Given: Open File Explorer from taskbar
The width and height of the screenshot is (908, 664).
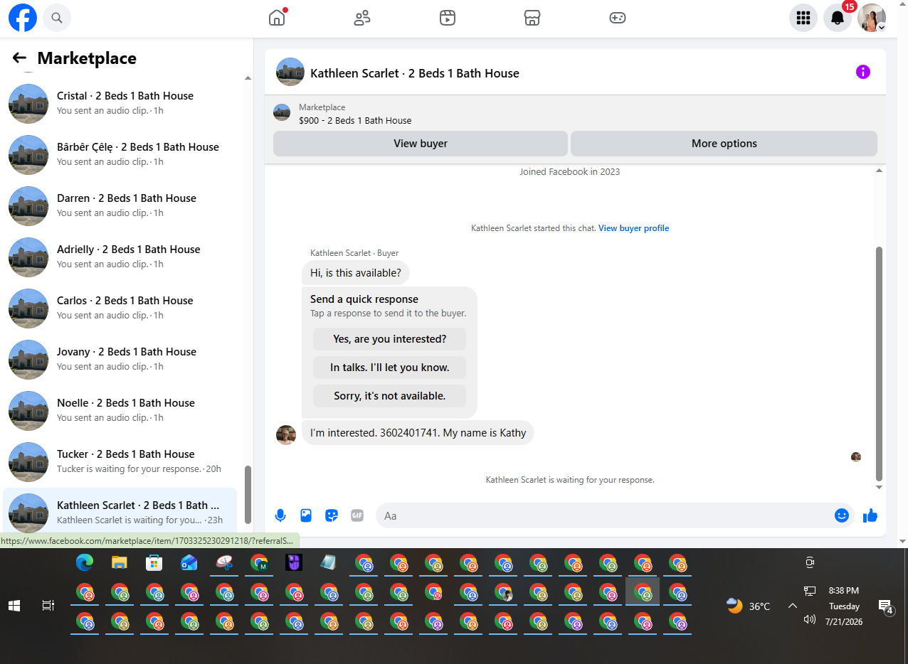Looking at the screenshot, I should point(120,563).
